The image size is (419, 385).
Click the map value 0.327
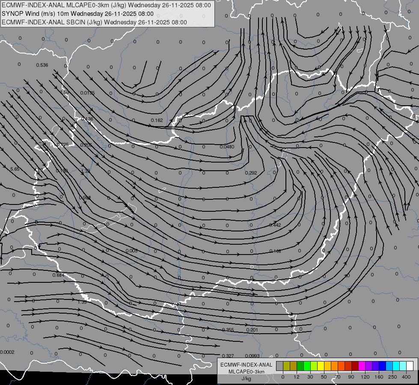(x=228, y=356)
